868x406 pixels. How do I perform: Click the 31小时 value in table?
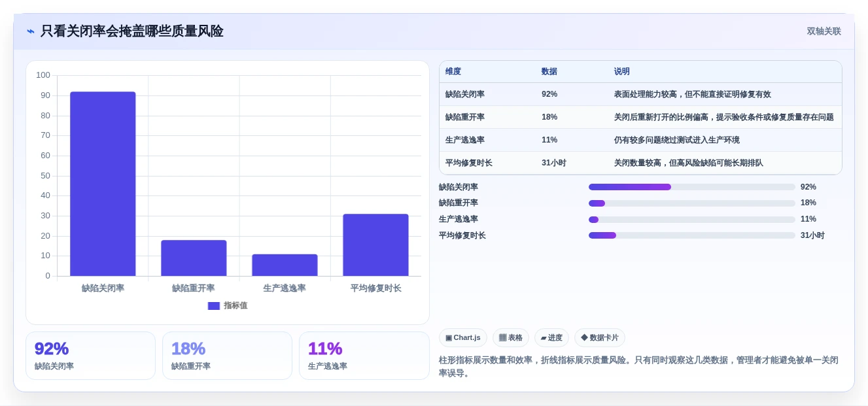click(554, 163)
